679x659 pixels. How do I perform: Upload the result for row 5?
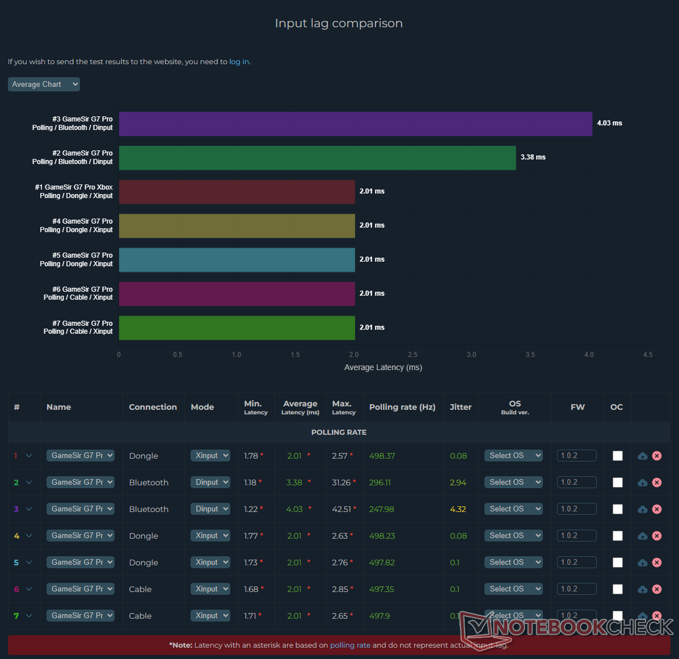643,563
